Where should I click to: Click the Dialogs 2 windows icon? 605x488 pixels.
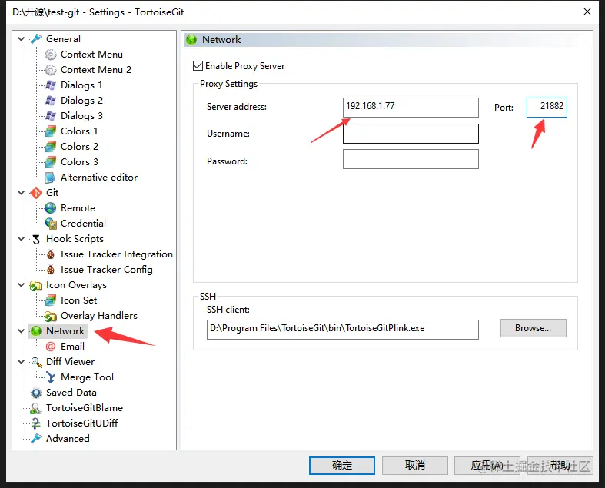coord(51,101)
